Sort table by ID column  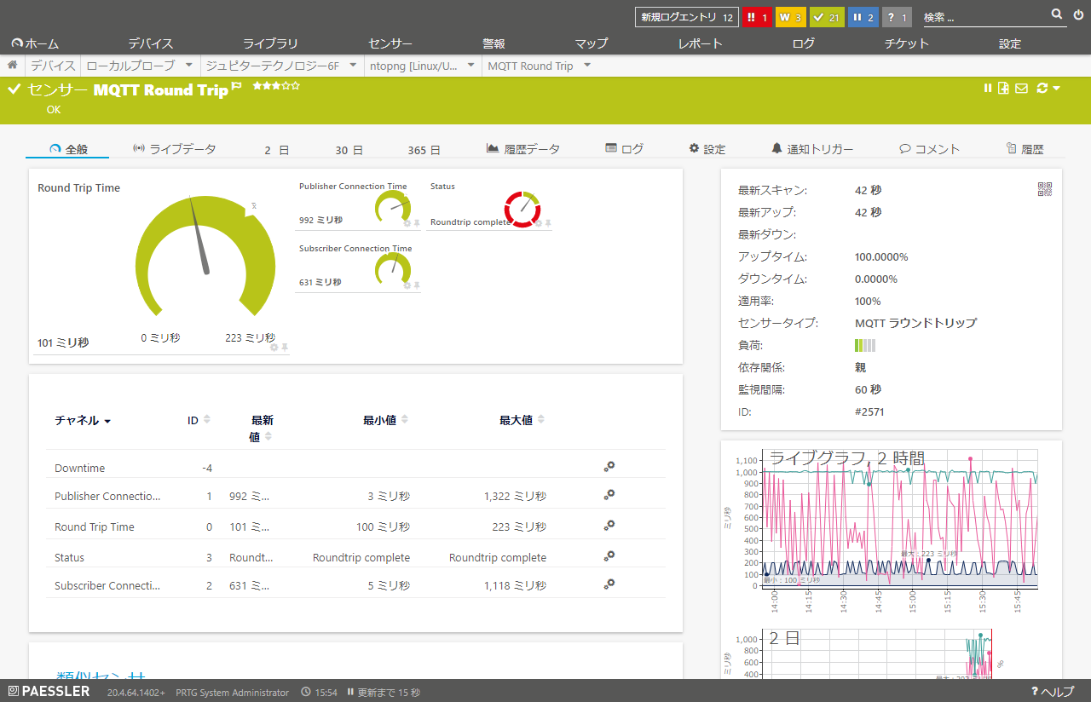point(199,420)
